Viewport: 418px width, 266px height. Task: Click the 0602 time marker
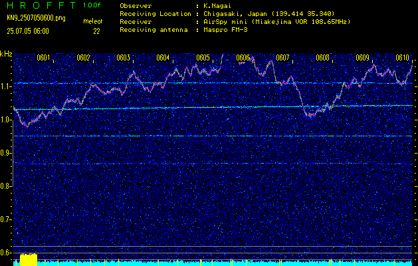(83, 58)
